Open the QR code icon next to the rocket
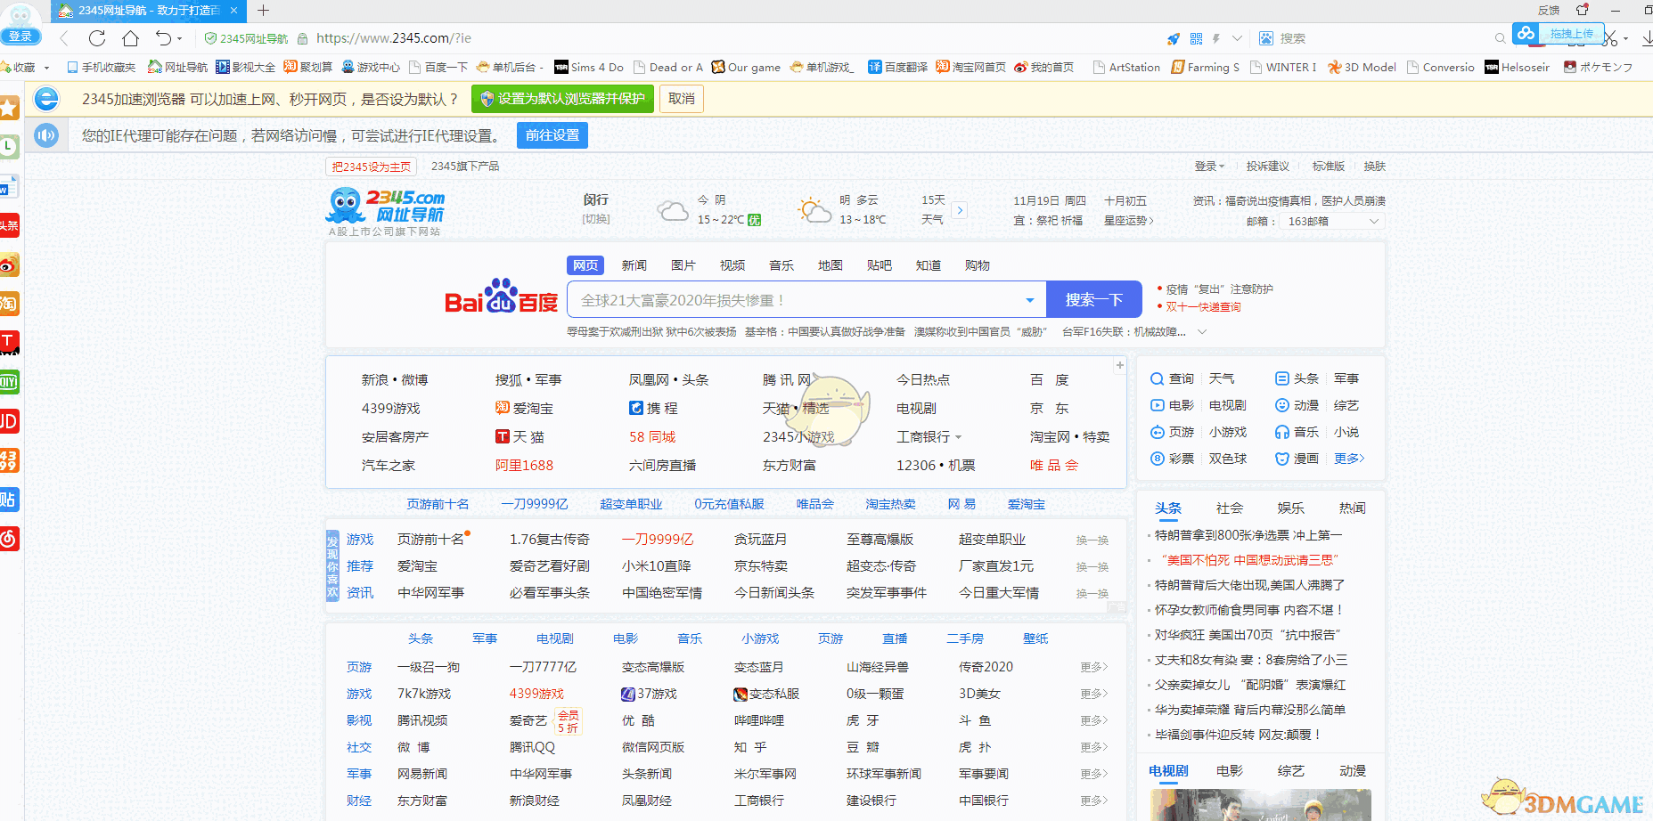The image size is (1653, 821). (x=1195, y=38)
